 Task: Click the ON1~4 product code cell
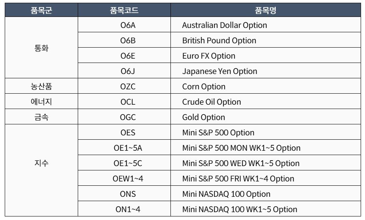point(127,209)
